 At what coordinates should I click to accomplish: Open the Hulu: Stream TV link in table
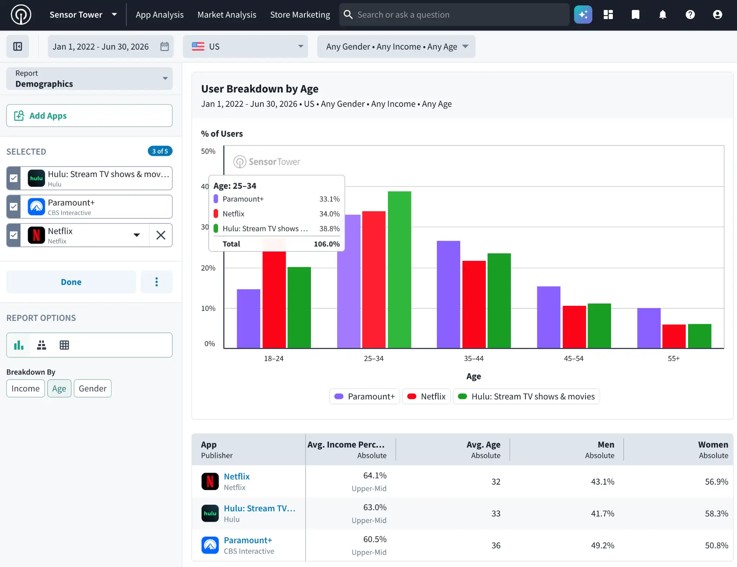(x=259, y=508)
